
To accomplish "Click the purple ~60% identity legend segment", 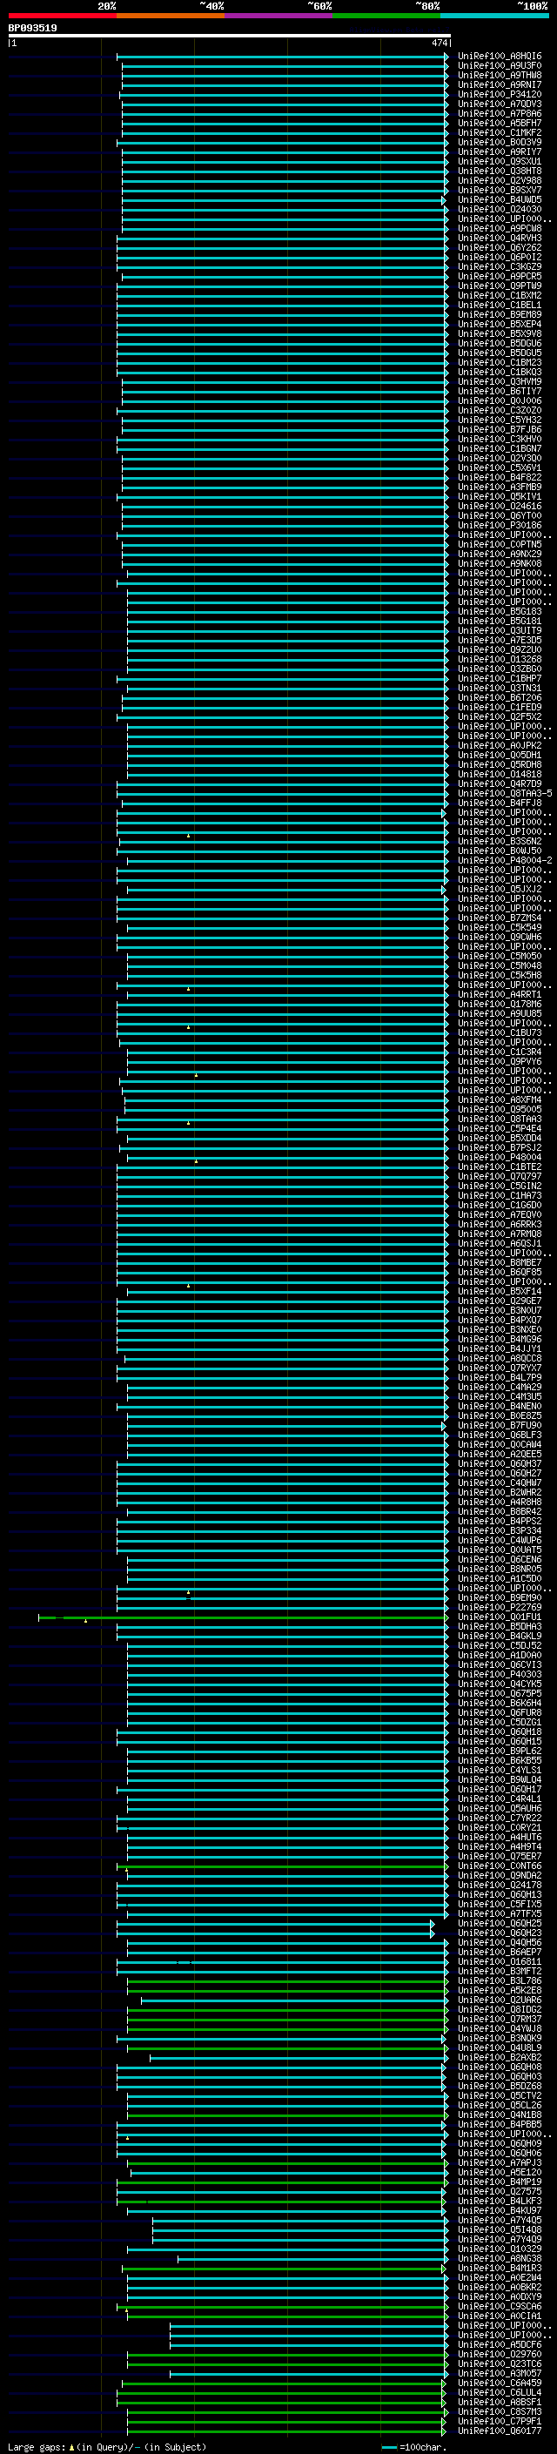I will [279, 16].
